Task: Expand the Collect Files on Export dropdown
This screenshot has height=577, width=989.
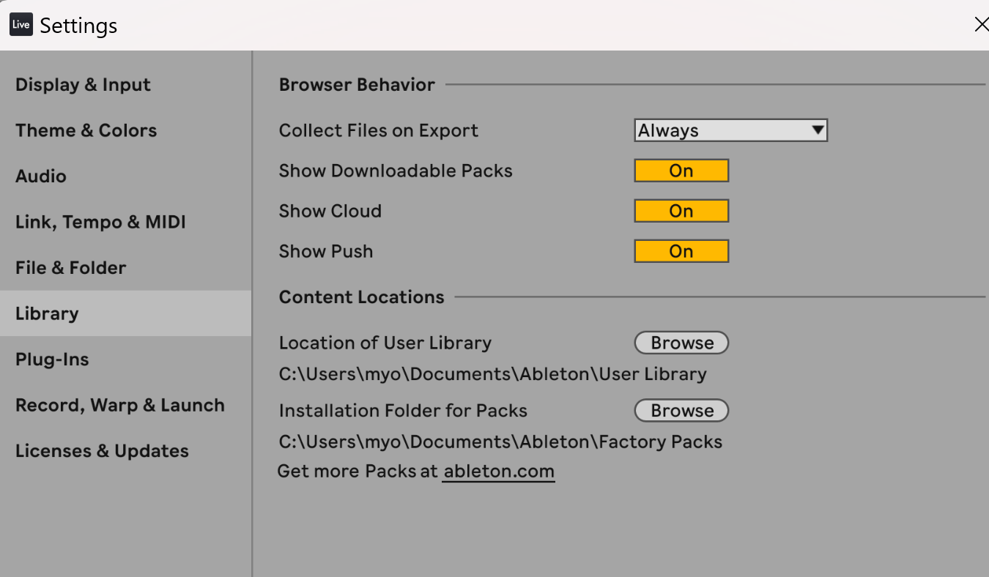Action: point(730,130)
